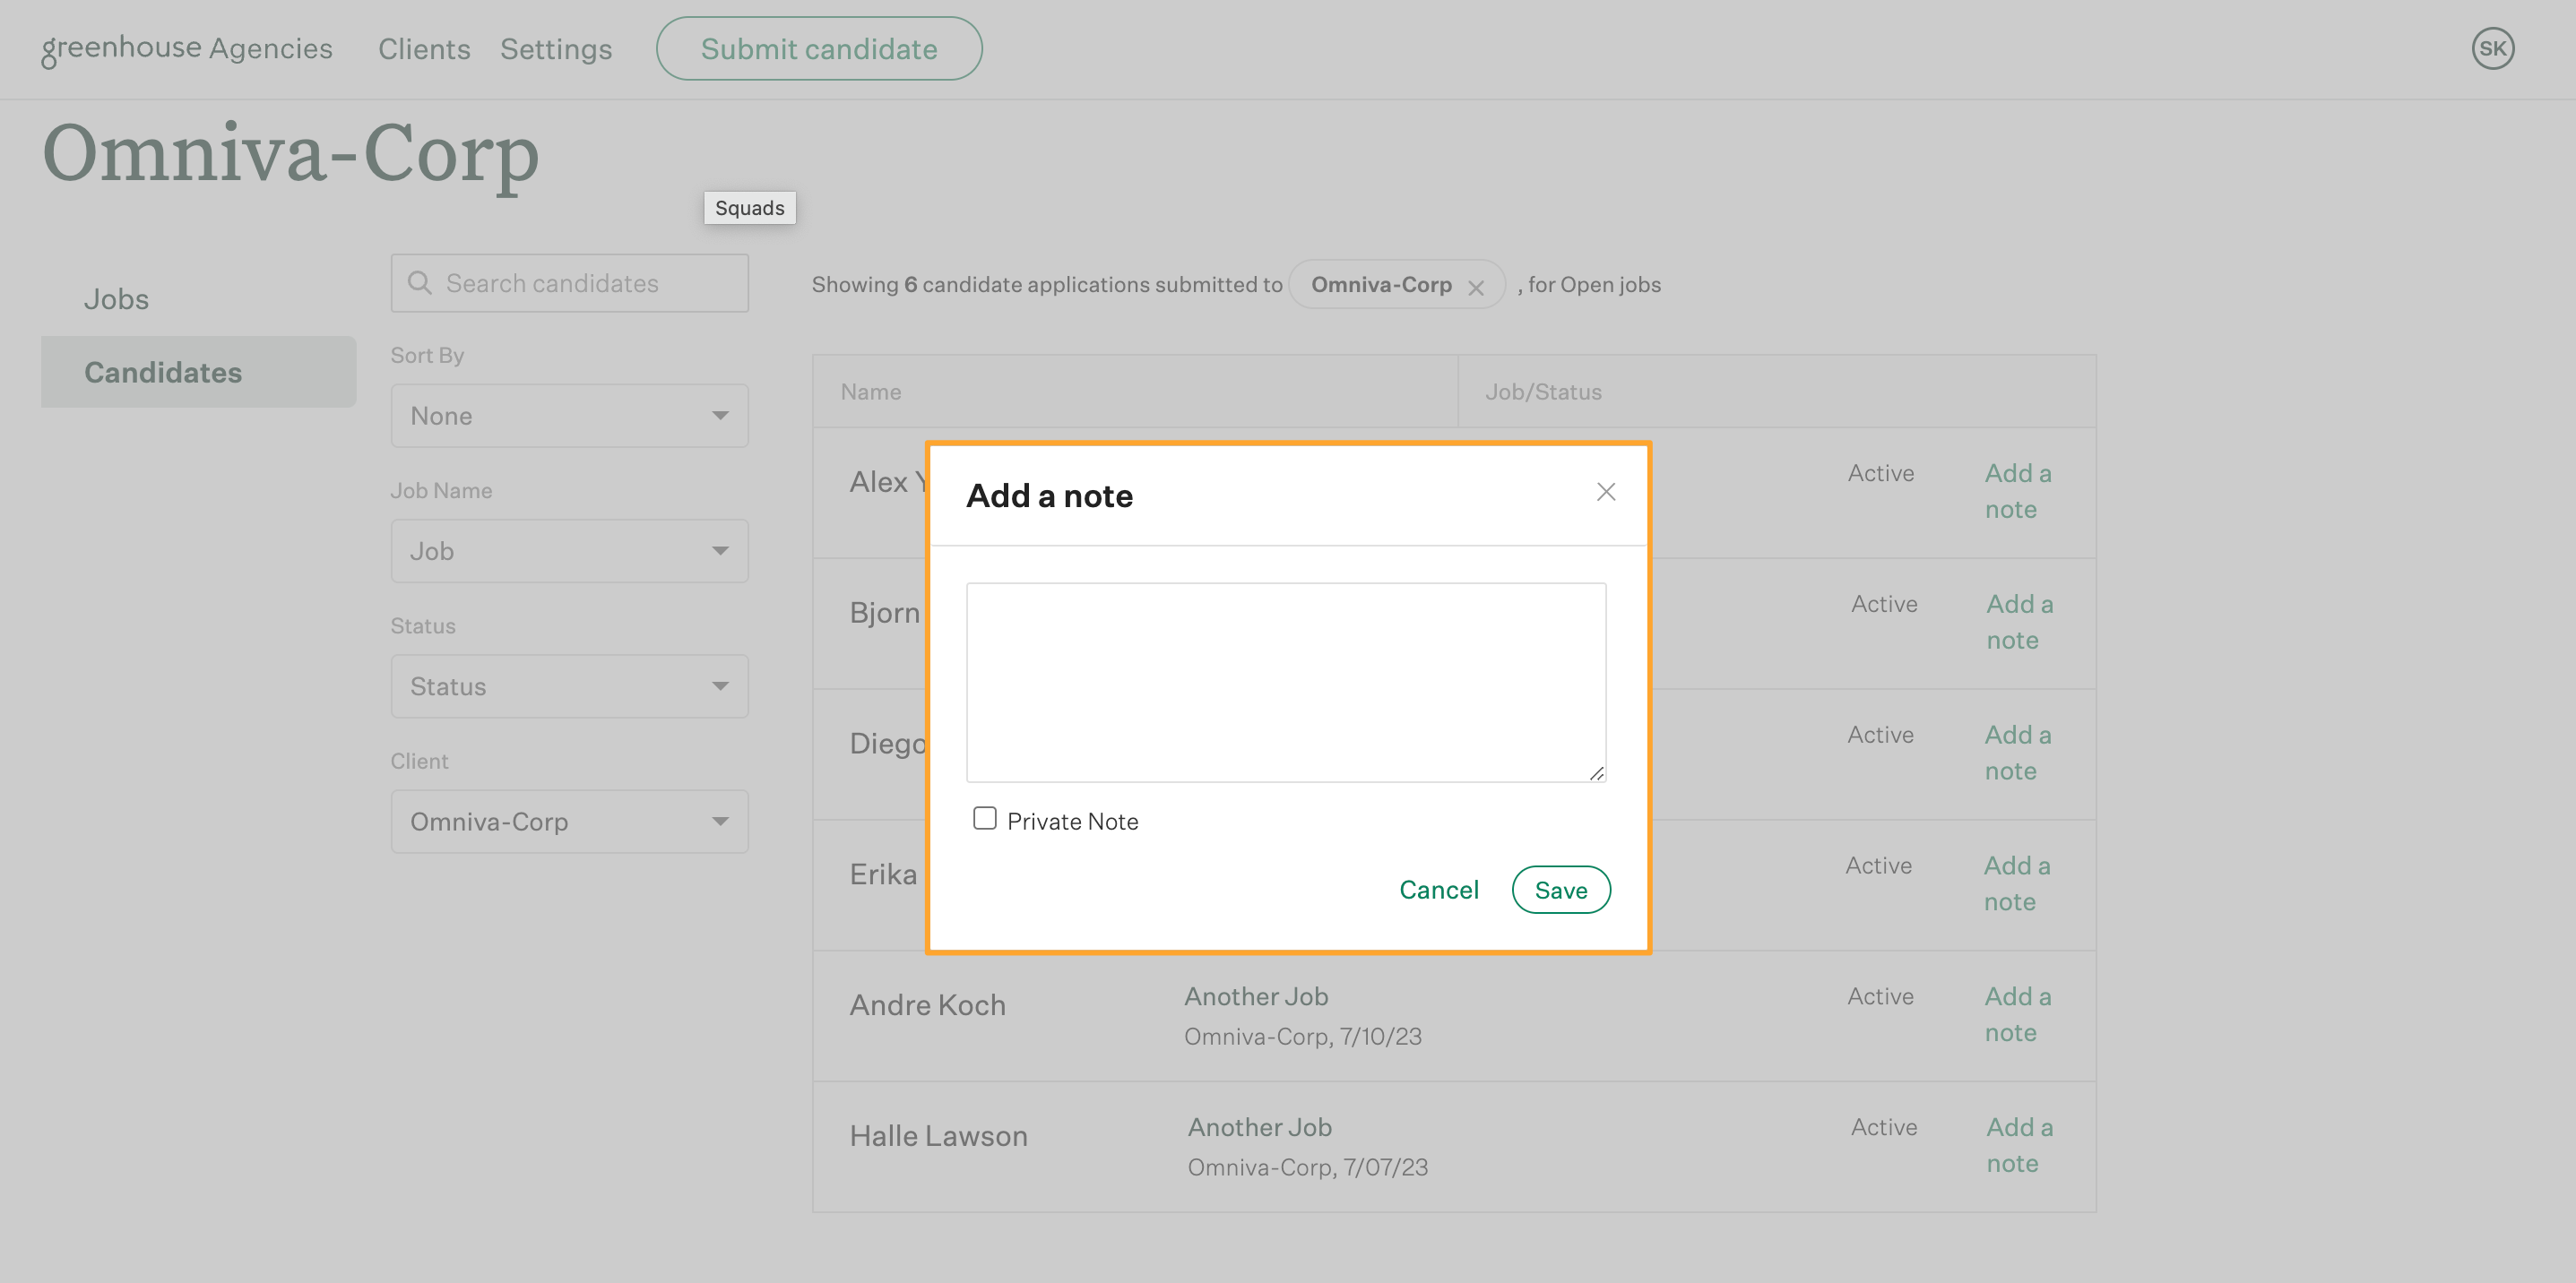Close the Add a note dialog
Viewport: 2576px width, 1283px height.
click(1605, 492)
